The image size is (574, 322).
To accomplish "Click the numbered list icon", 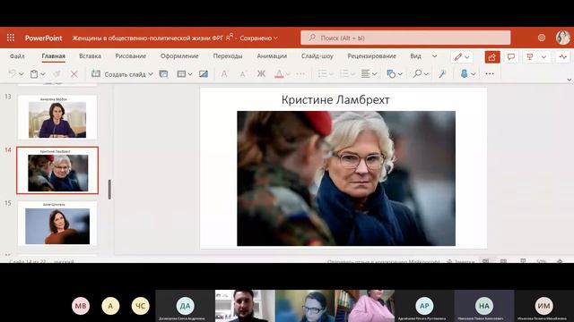I will [344, 74].
